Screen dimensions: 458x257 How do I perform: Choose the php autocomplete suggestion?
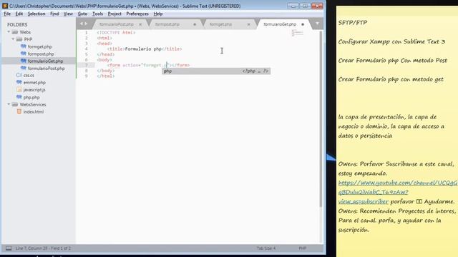point(216,71)
